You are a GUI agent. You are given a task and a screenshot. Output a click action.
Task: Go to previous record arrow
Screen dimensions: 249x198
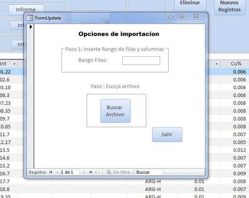tap(57, 172)
